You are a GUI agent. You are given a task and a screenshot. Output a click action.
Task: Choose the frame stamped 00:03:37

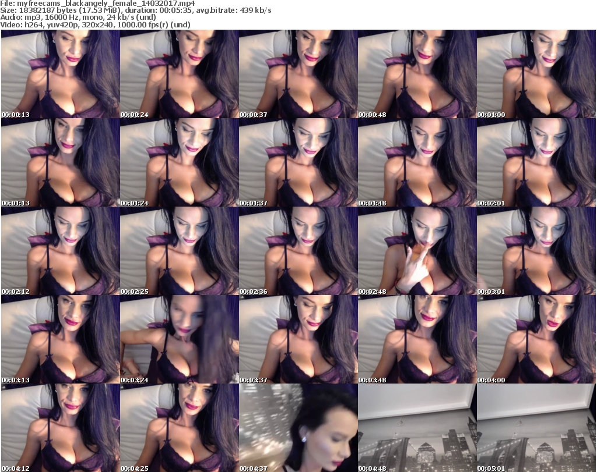pyautogui.click(x=298, y=339)
